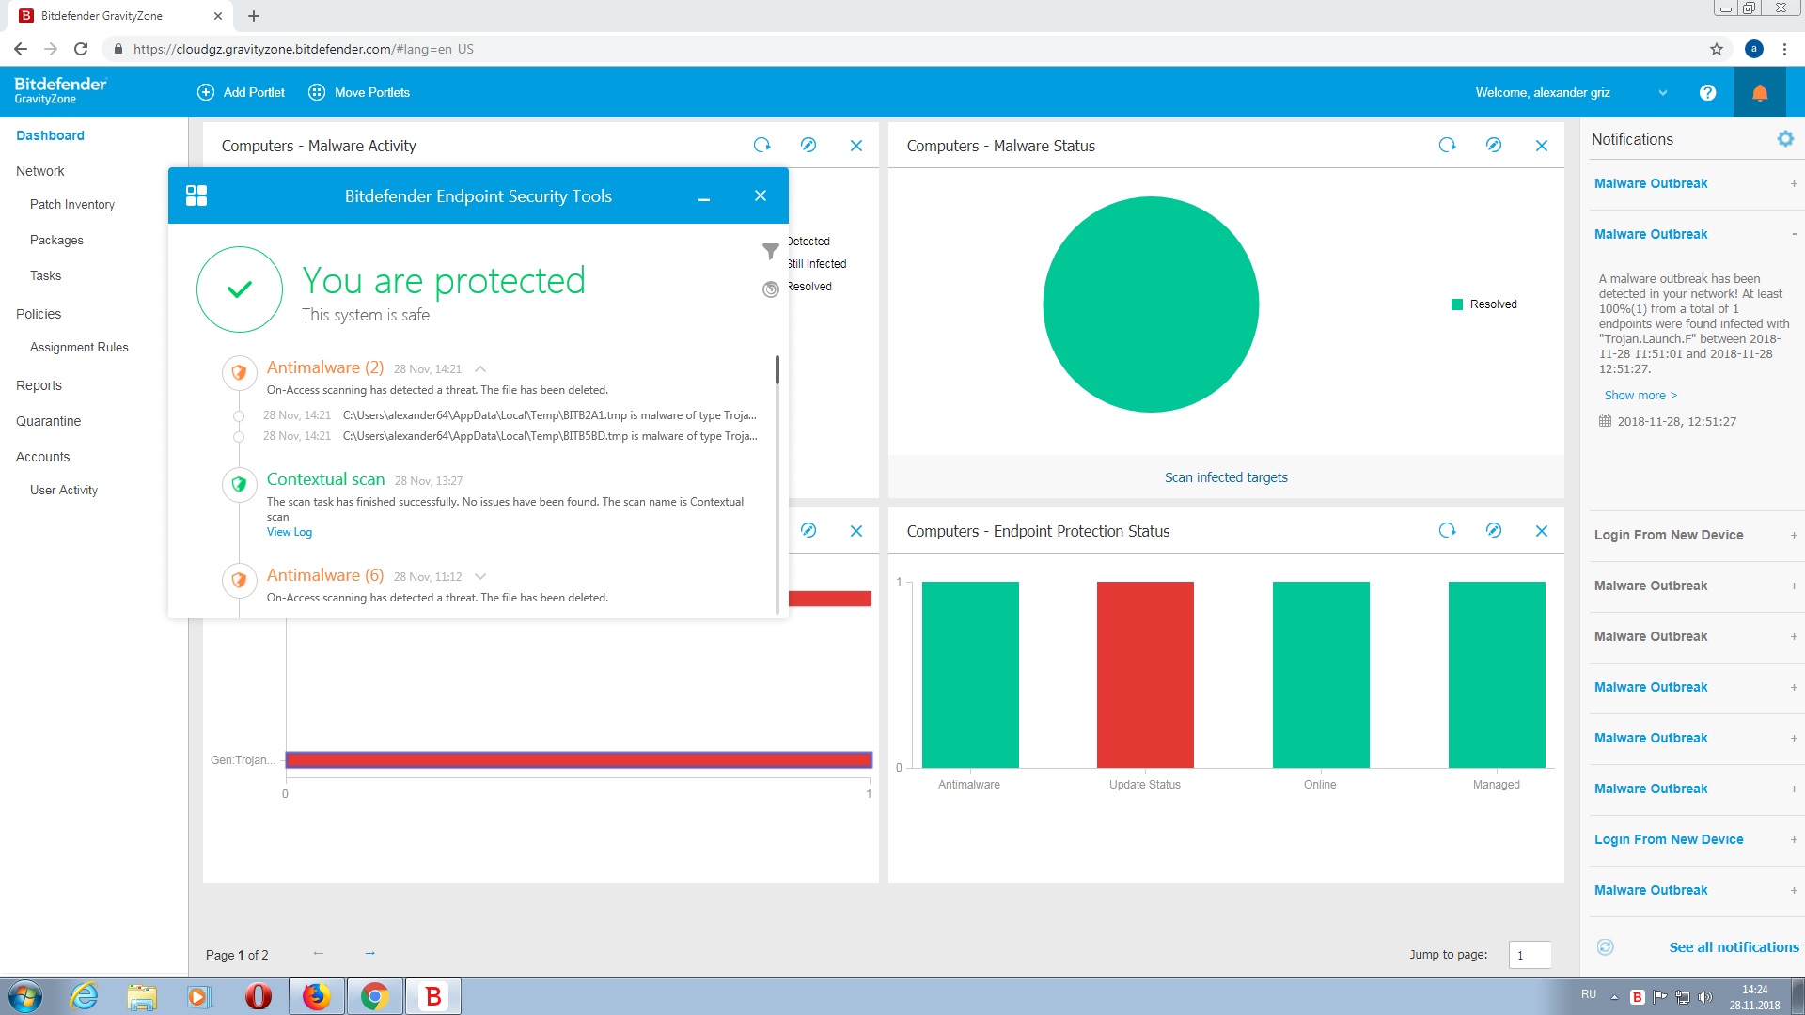Refresh the Malware Status portlet
Image resolution: width=1805 pixels, height=1015 pixels.
point(1448,145)
